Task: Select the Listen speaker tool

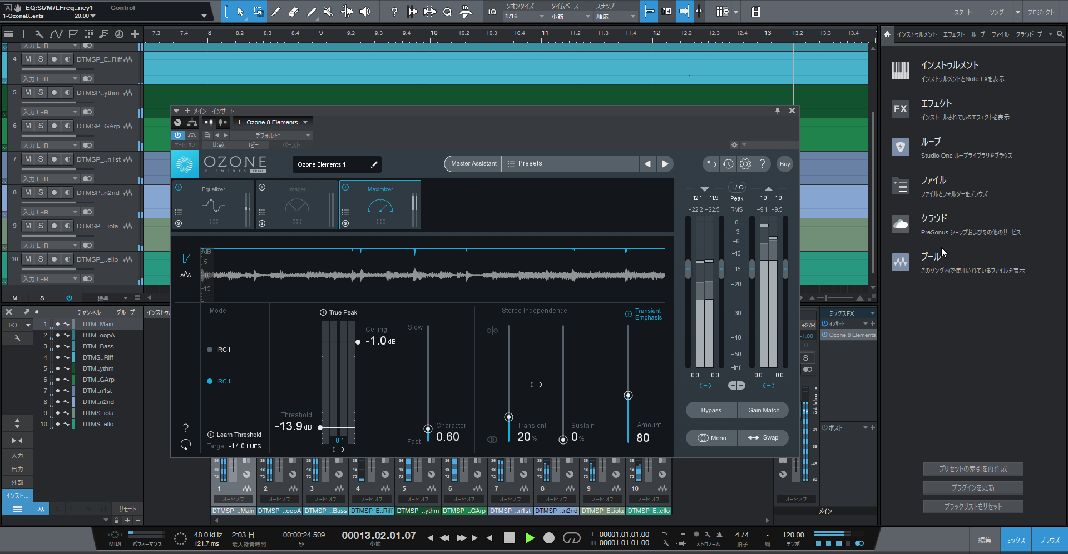Action: click(365, 12)
